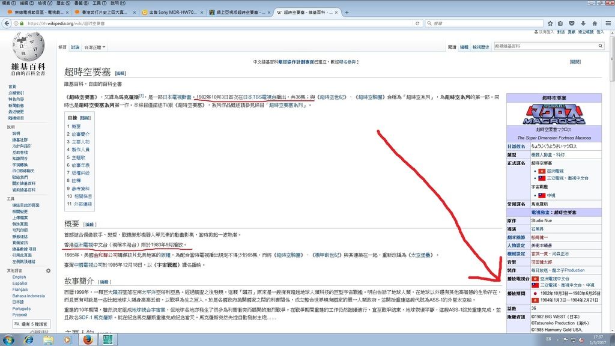The width and height of the screenshot is (615, 346).
Task: Open the 台灣正體 language variant dropdown
Action: point(95,47)
